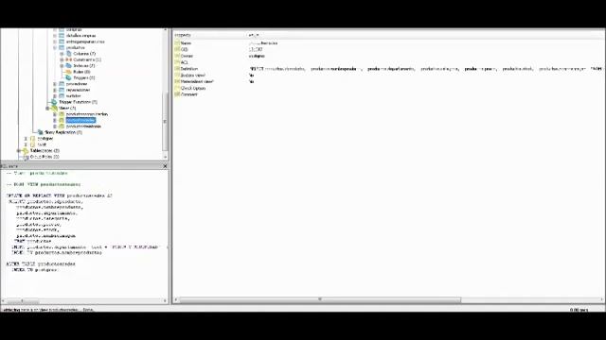Select the highlighted productosverdes view label
This screenshot has height=340, width=606.
[x=80, y=120]
